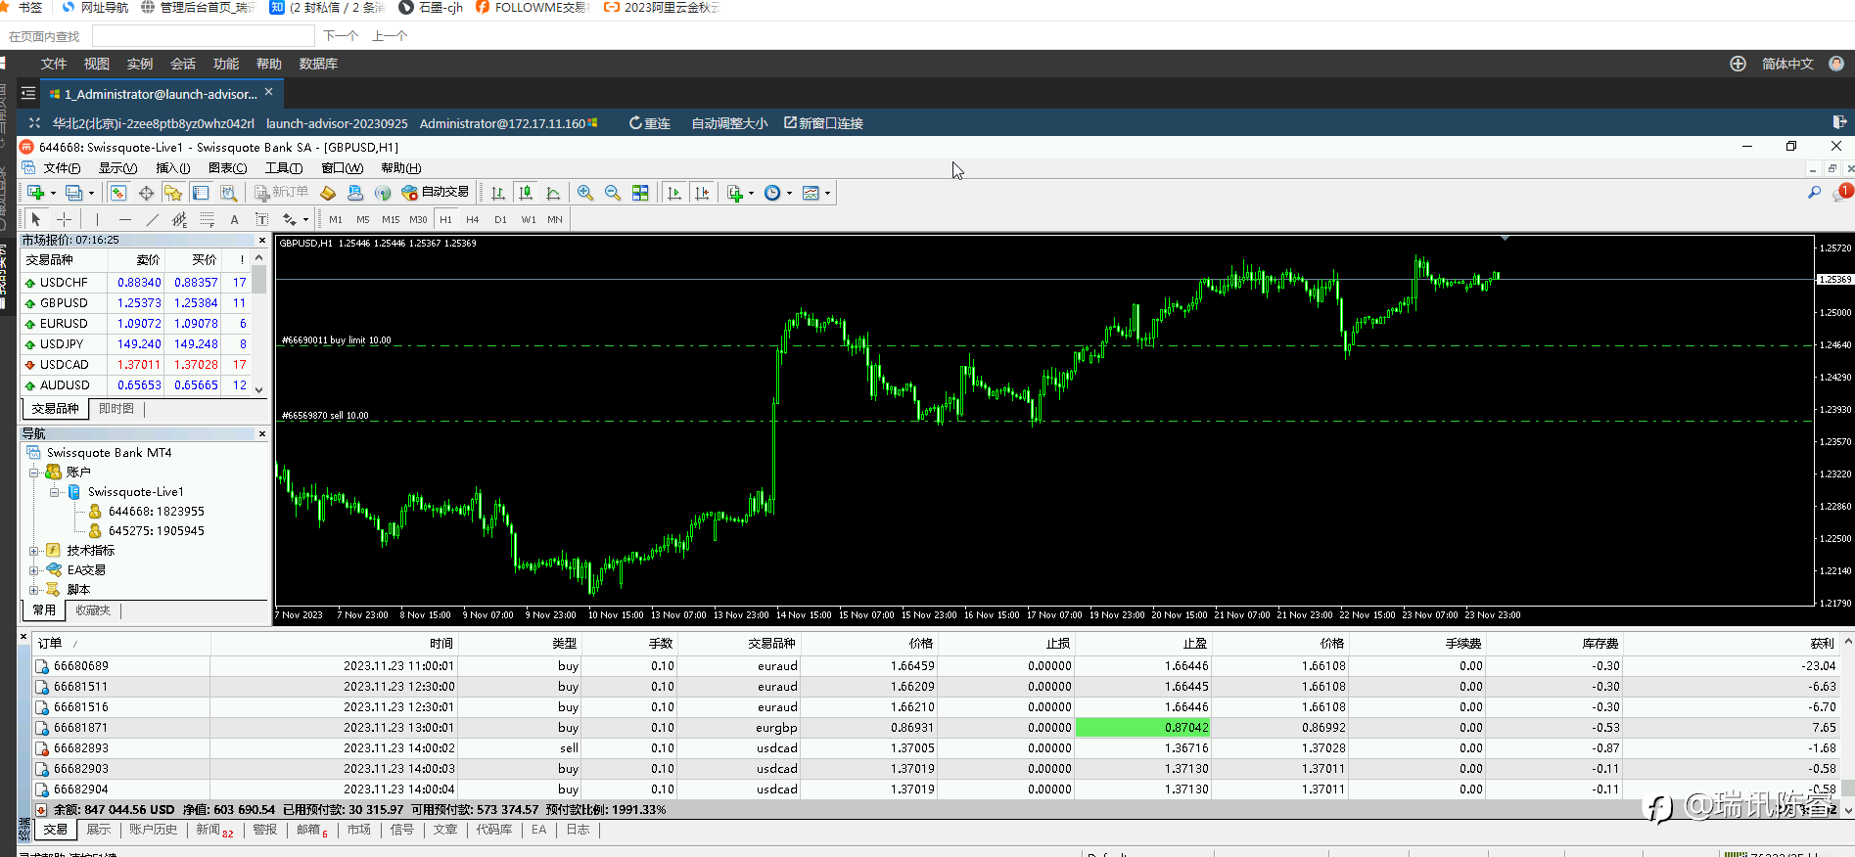The image size is (1855, 857).
Task: Click the plus-circle icon beside 简体中文
Action: coord(1738,64)
